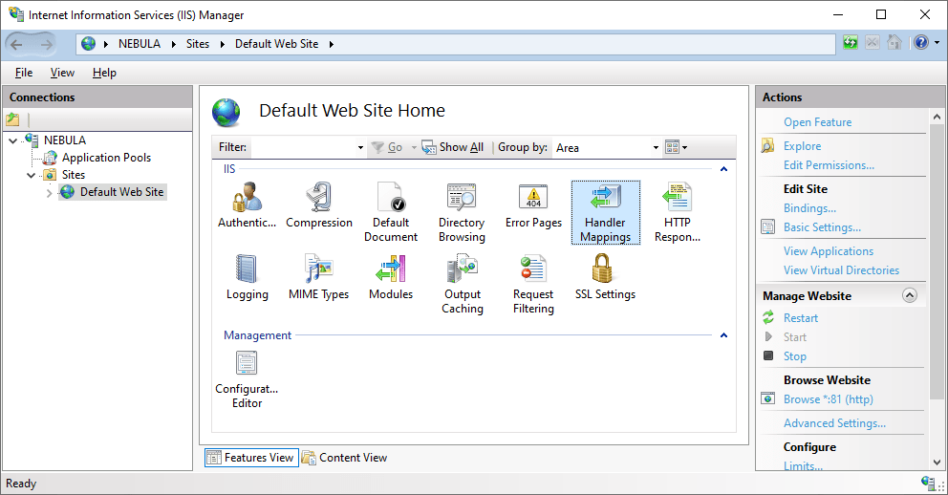
Task: Click the forward navigation arrow
Action: tap(46, 44)
